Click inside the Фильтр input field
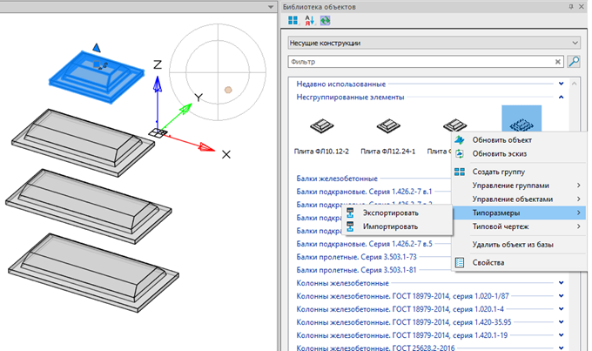Image resolution: width=592 pixels, height=351 pixels. coord(418,62)
